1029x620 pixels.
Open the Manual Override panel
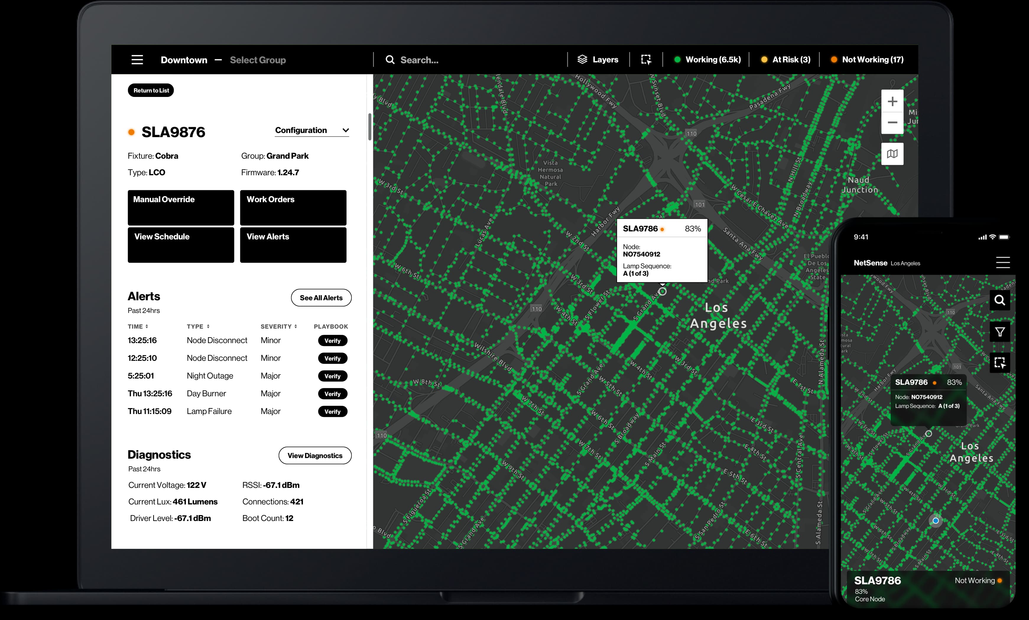pyautogui.click(x=181, y=207)
